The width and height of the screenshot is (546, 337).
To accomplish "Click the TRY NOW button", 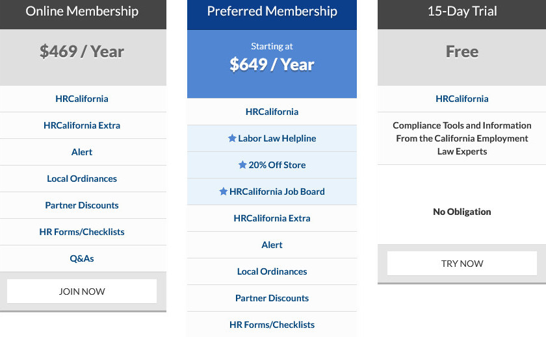I will 462,263.
